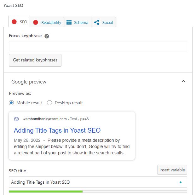Image resolution: width=196 pixels, height=195 pixels.
Task: Click the teal dot in SEO title field
Action: coord(180,182)
